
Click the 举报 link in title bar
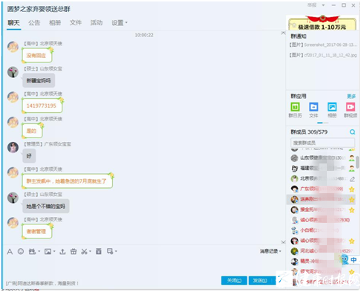point(312,5)
